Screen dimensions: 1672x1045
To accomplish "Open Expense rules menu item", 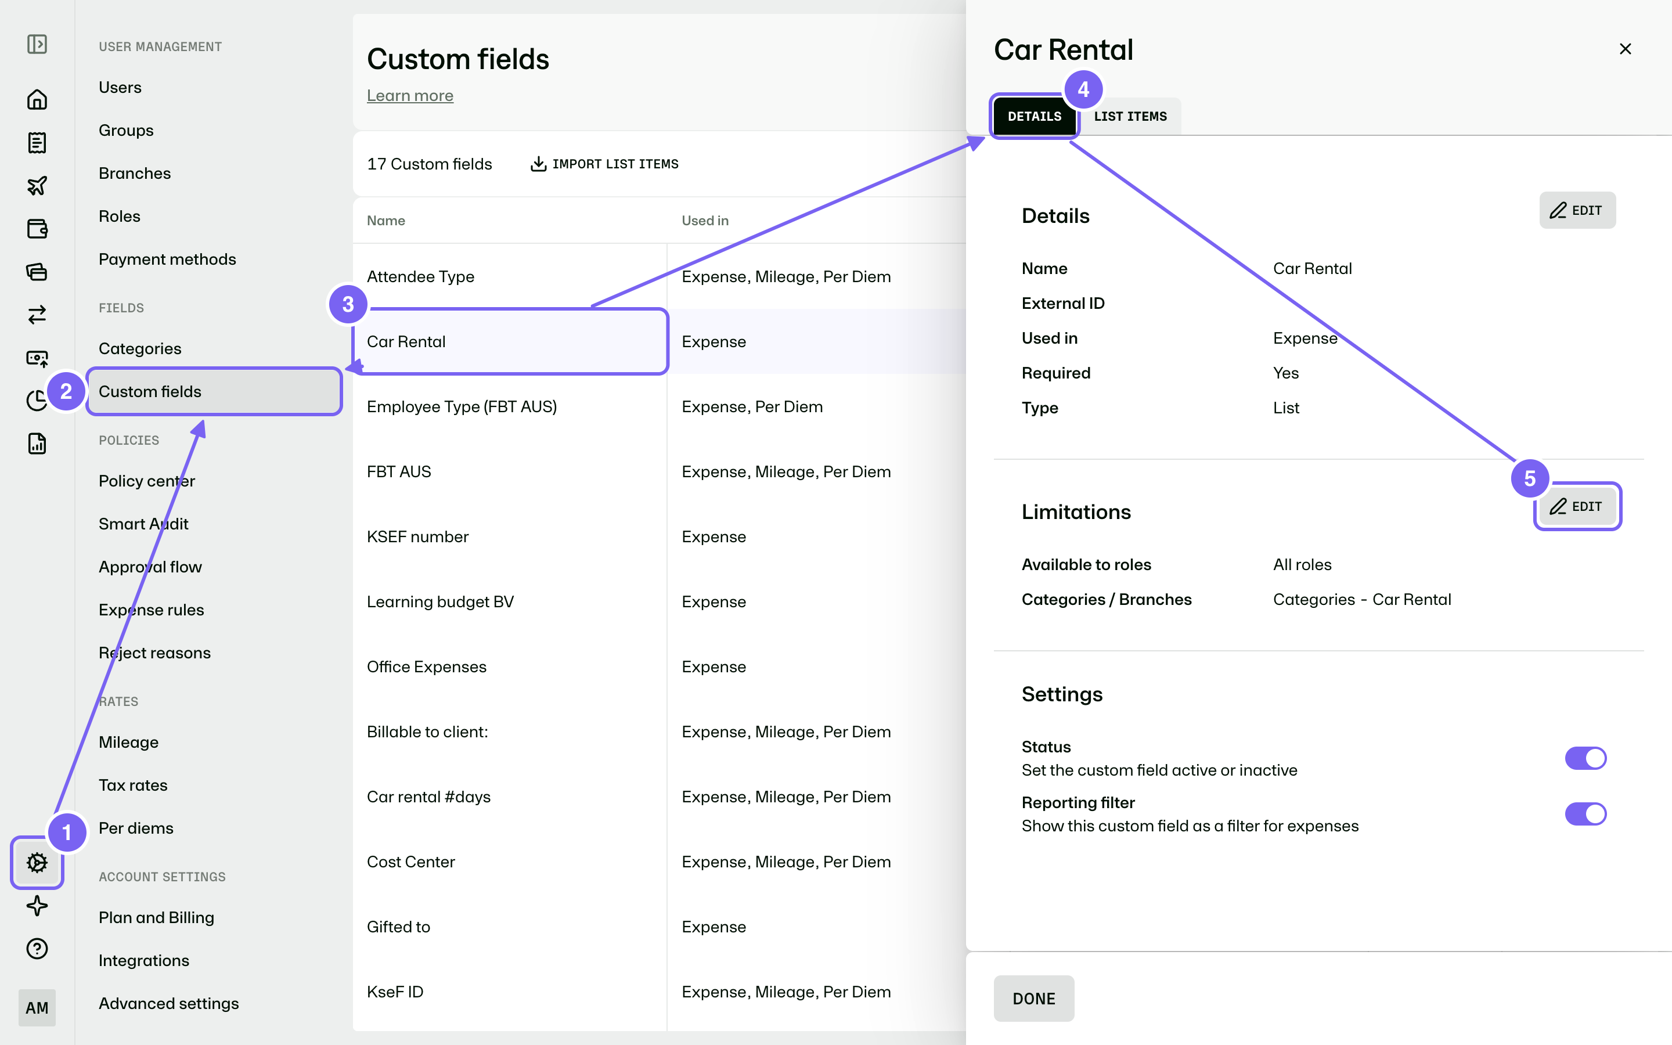I will (x=152, y=610).
